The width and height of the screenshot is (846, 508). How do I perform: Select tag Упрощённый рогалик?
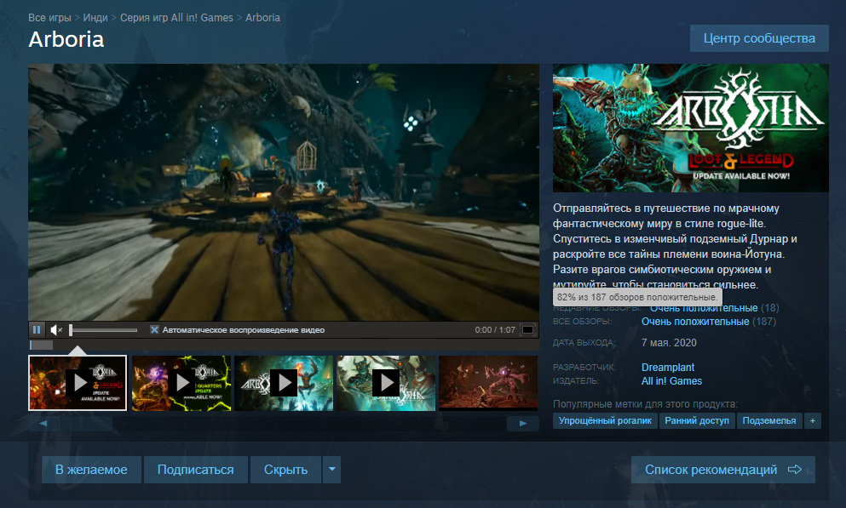pyautogui.click(x=605, y=420)
